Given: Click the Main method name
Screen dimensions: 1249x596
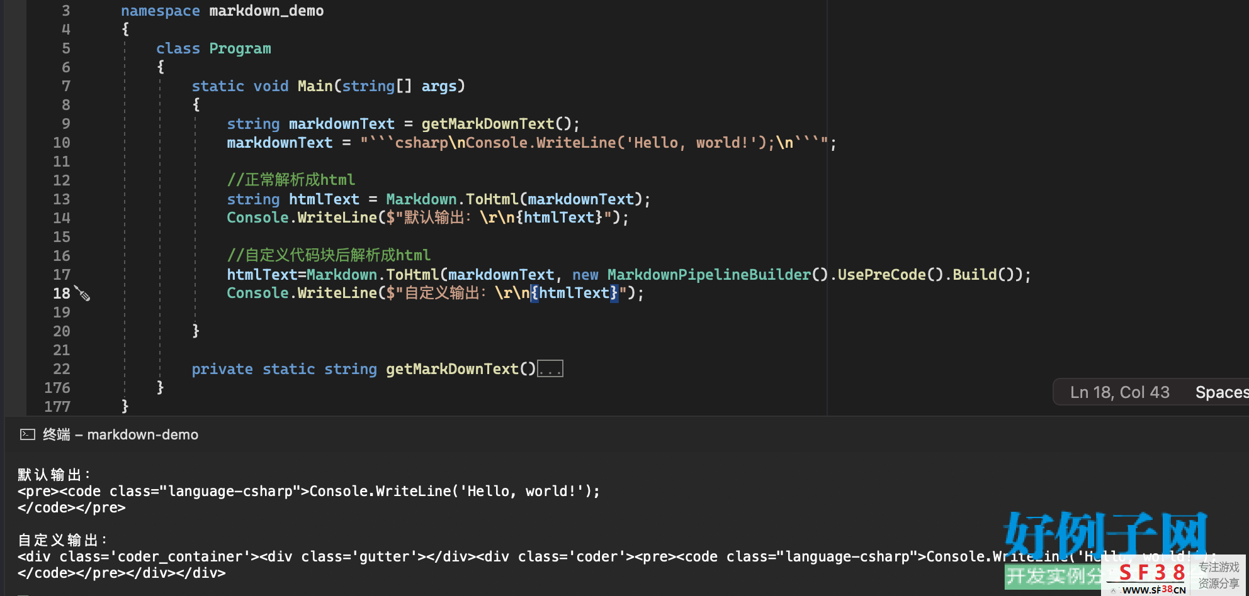Looking at the screenshot, I should tap(315, 86).
